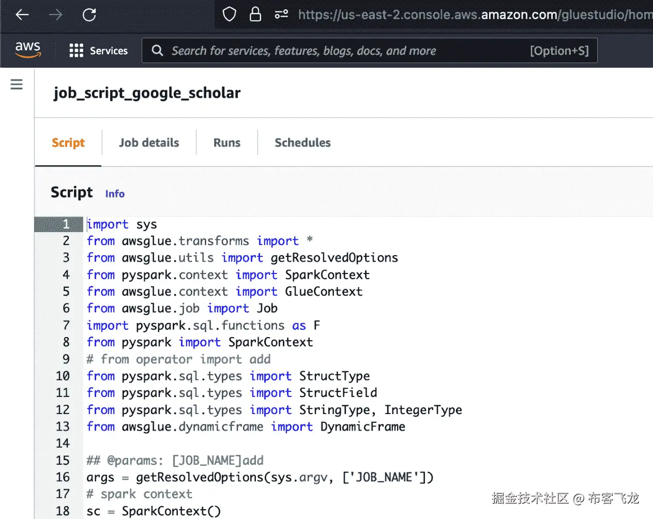
Task: Open the Runs tab
Action: pos(226,143)
